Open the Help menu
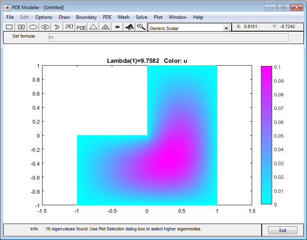307x240 pixels. [x=198, y=17]
